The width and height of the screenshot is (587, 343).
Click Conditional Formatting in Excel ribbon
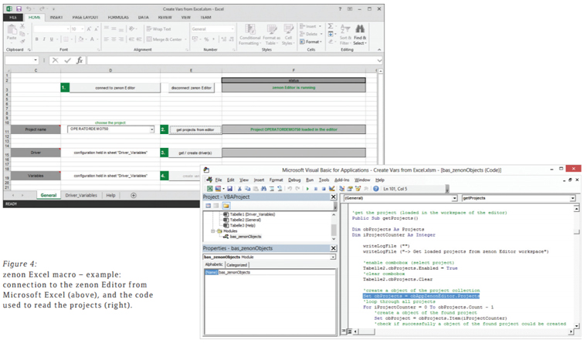249,35
